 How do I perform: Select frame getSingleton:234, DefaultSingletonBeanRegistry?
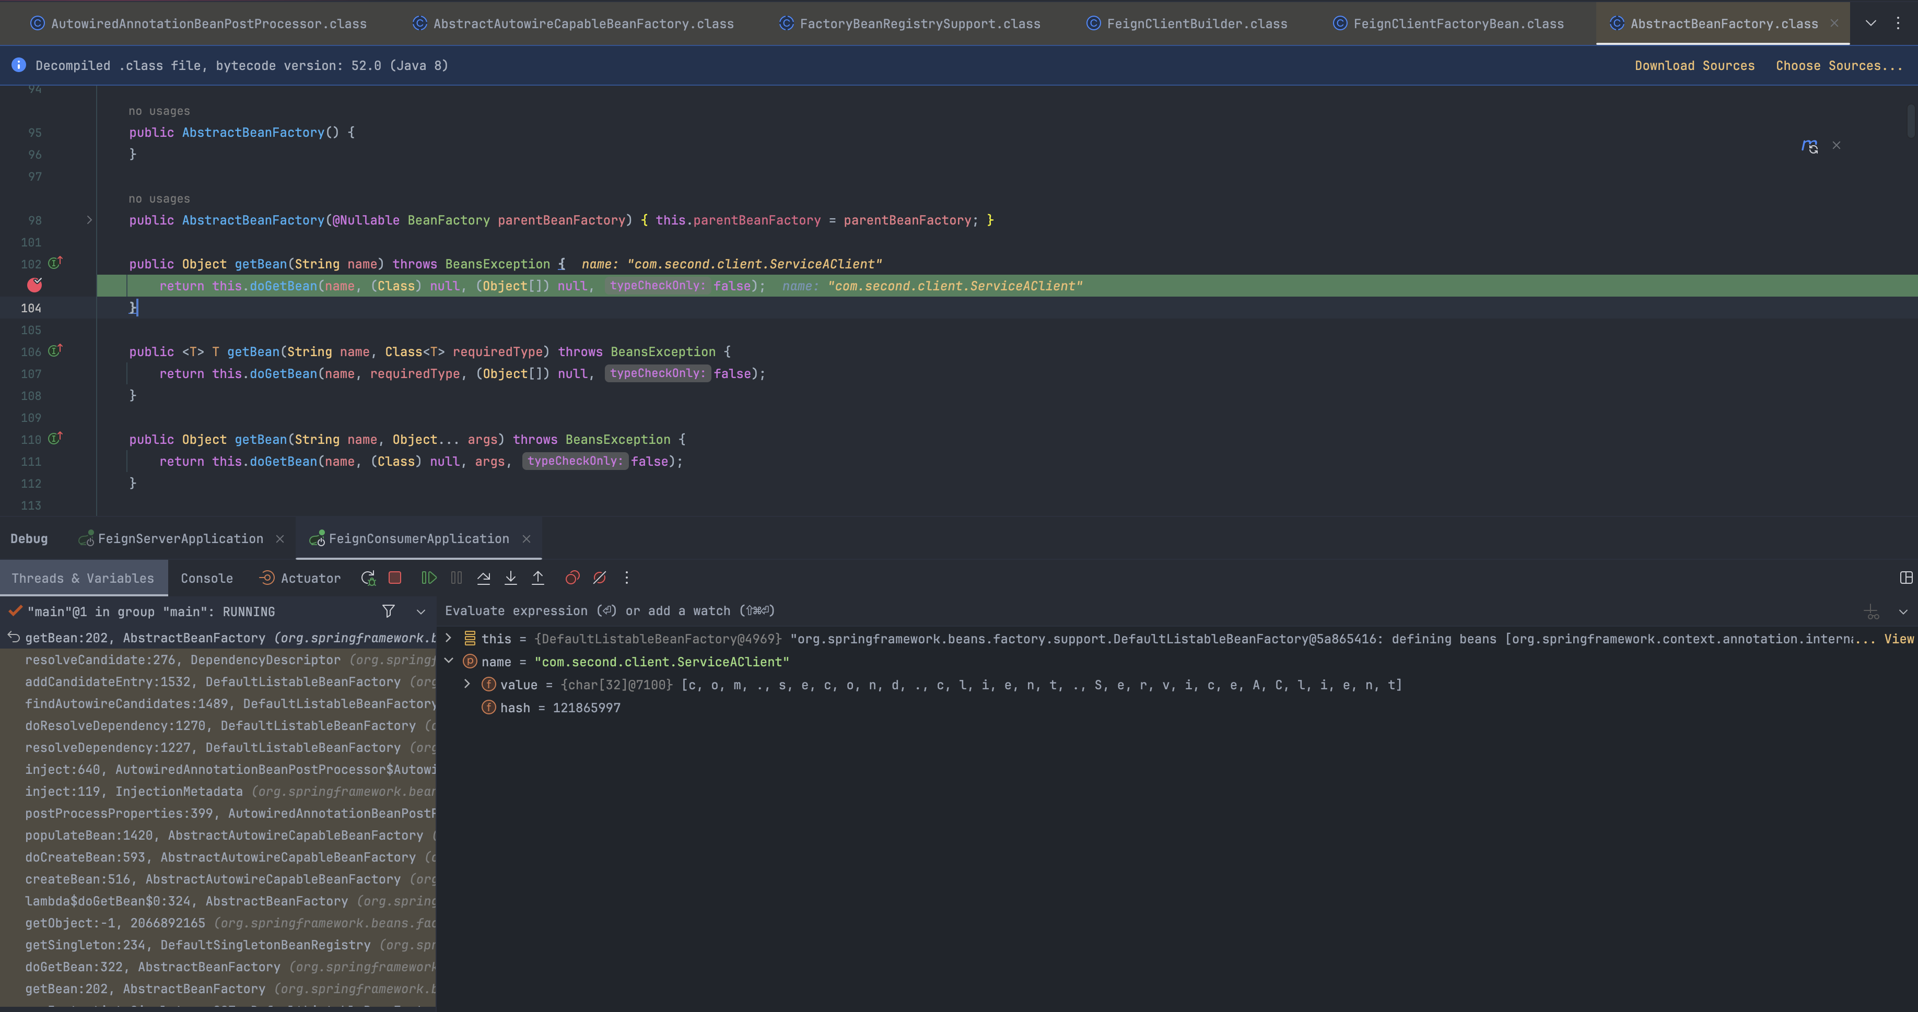218,945
